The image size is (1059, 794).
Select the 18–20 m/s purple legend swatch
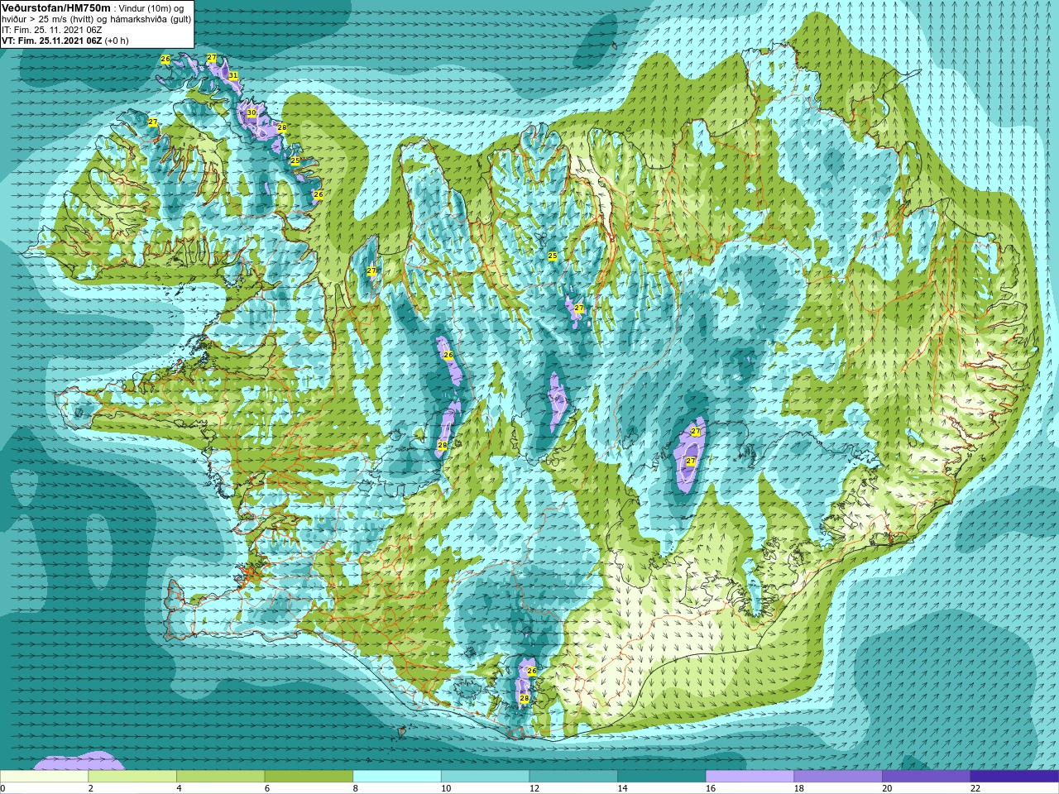pos(838,777)
